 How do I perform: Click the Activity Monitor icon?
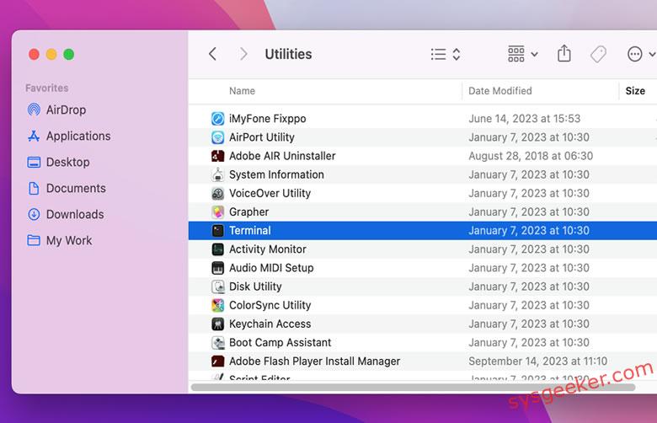[x=218, y=249]
